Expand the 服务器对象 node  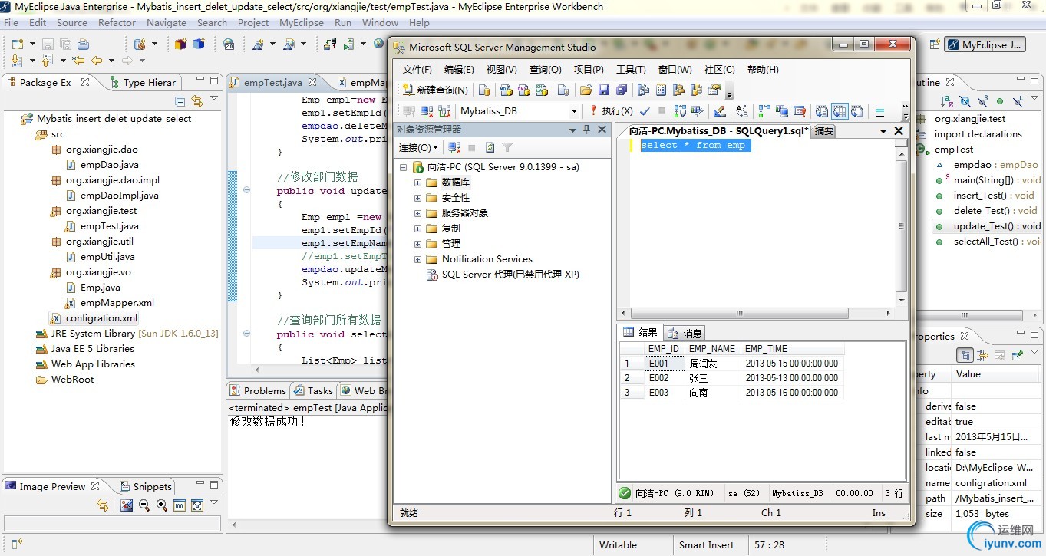click(x=417, y=213)
